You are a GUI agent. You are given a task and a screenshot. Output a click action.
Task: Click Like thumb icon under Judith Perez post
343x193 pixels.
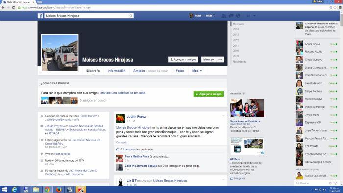tap(118, 149)
